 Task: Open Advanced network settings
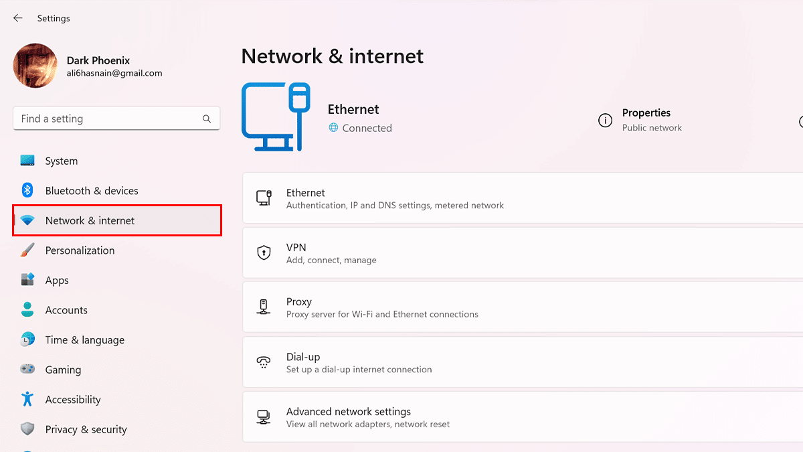522,417
